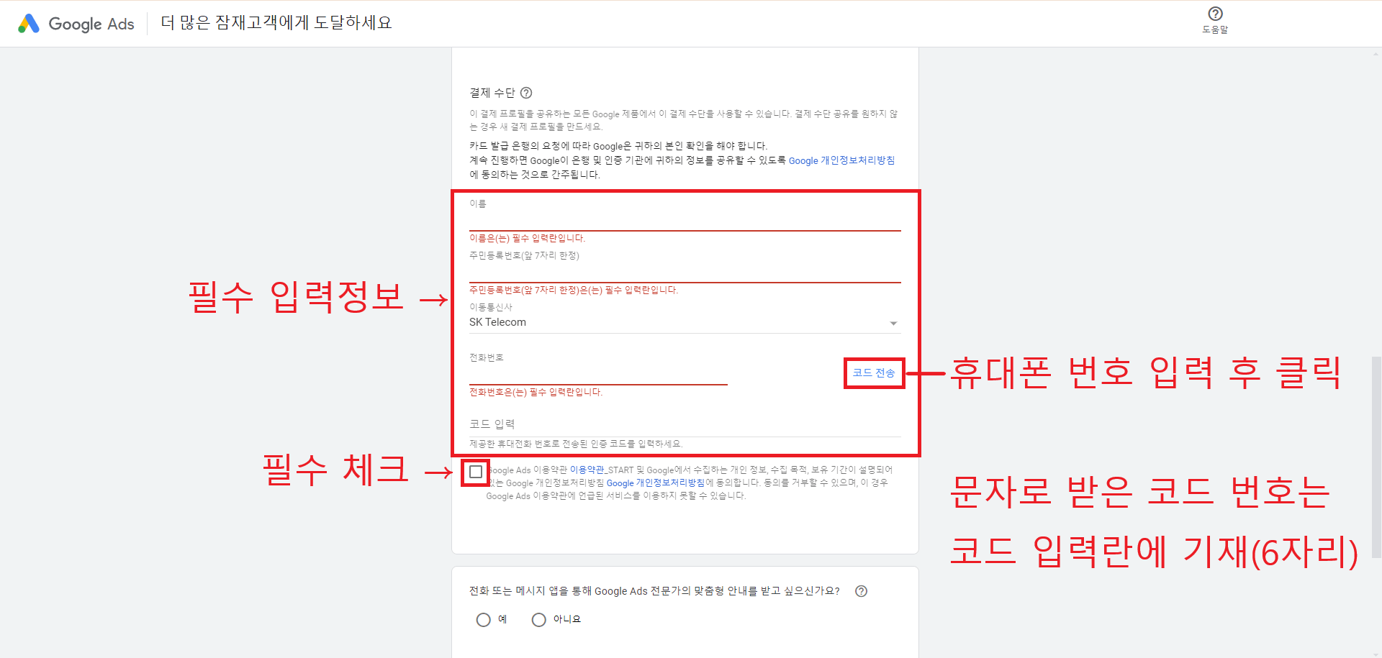The height and width of the screenshot is (658, 1382).
Task: Click the 이름 name input field
Action: [x=684, y=219]
